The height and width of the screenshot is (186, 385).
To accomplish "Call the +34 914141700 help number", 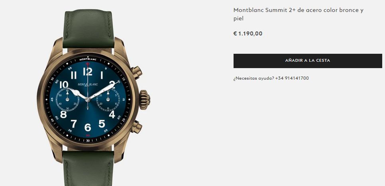I will (x=292, y=78).
